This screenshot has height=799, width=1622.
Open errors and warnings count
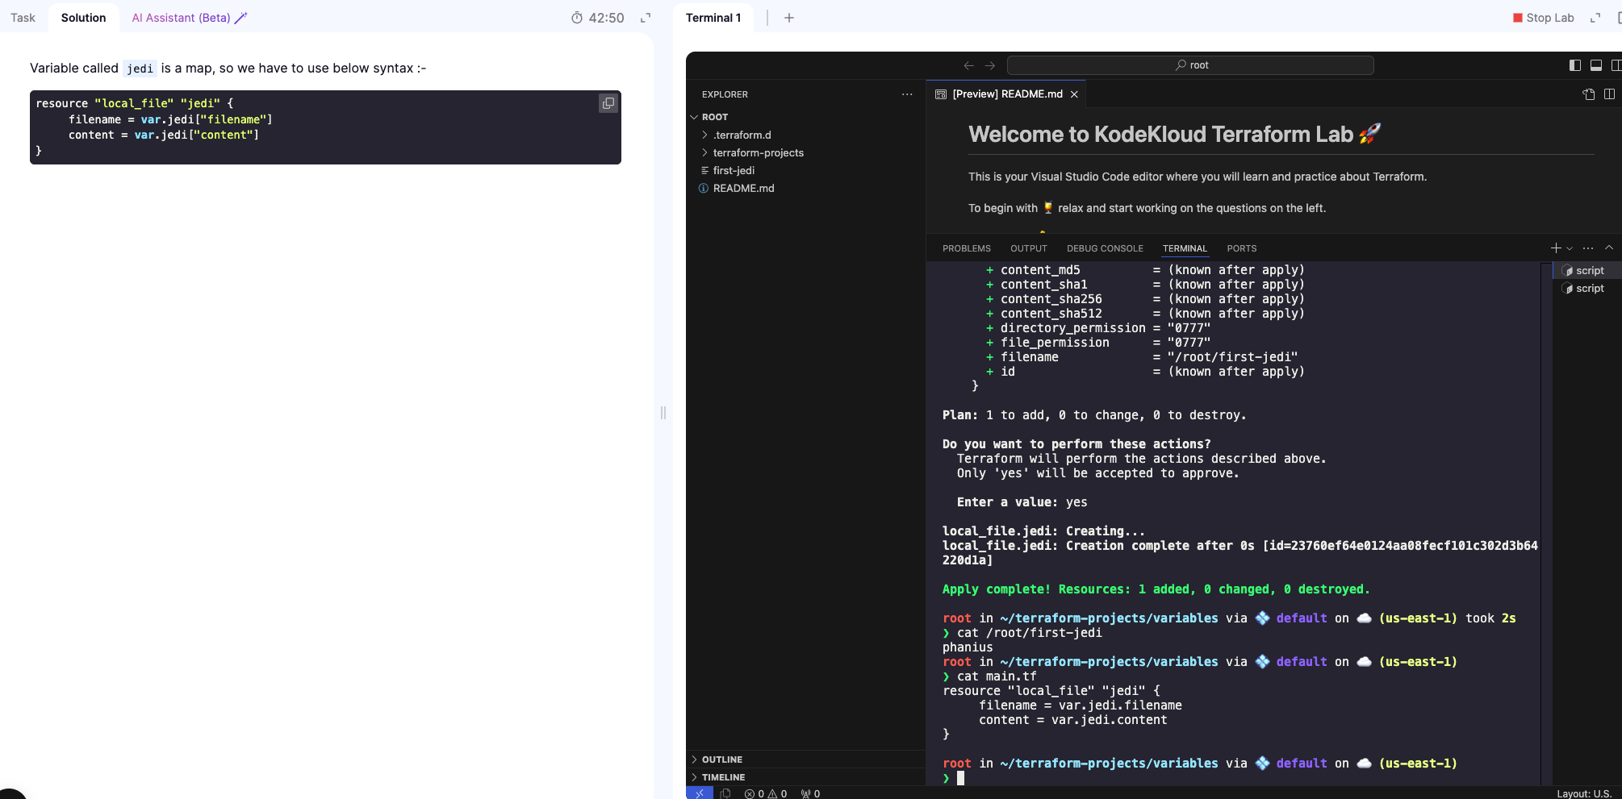[x=766, y=793]
